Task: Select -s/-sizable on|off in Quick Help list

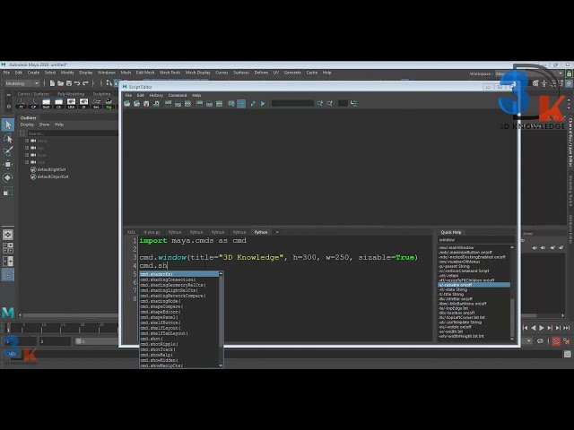Action: [474, 285]
